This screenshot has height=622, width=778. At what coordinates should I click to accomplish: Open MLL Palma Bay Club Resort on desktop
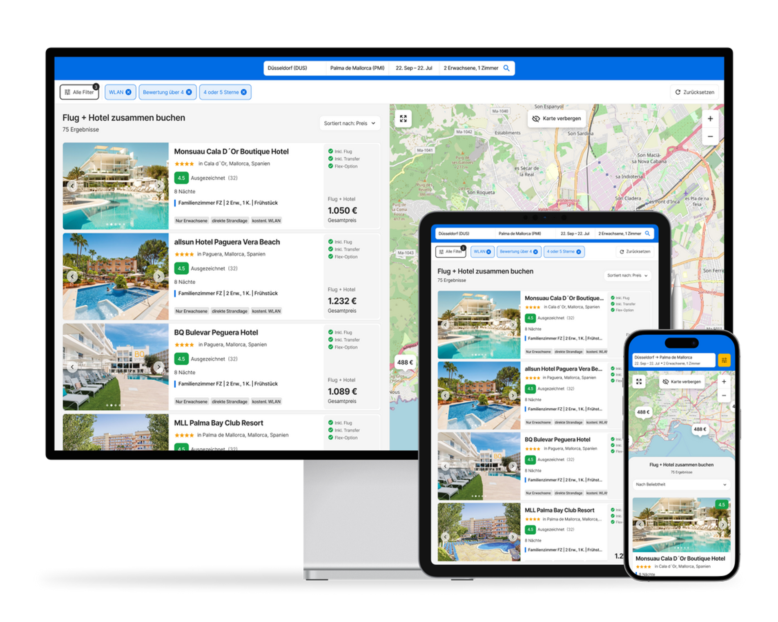[x=218, y=423]
